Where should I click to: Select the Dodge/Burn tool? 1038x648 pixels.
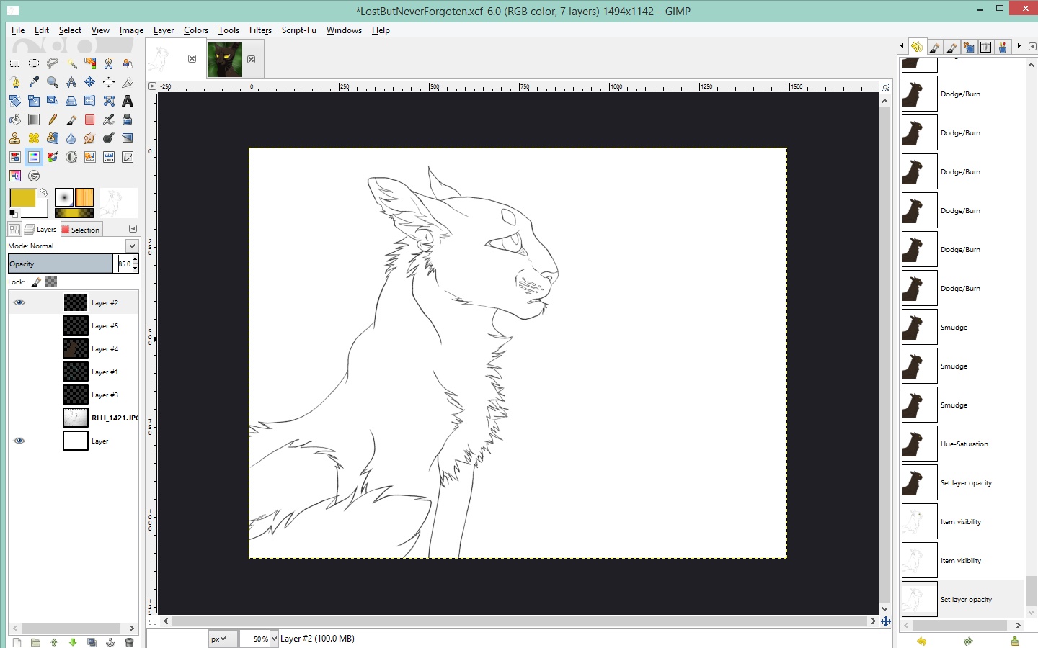[109, 138]
